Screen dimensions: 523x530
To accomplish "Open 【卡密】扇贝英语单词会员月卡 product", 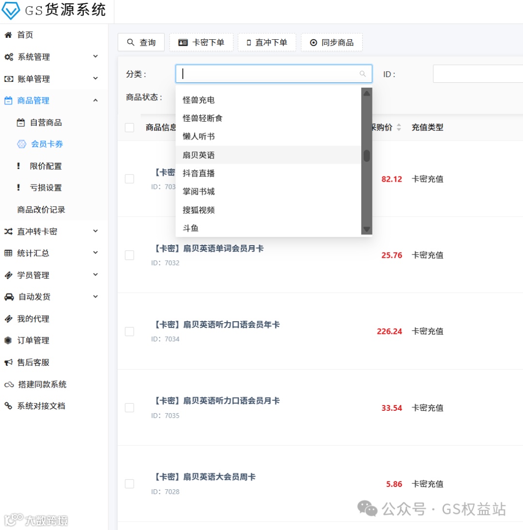I will pos(208,249).
